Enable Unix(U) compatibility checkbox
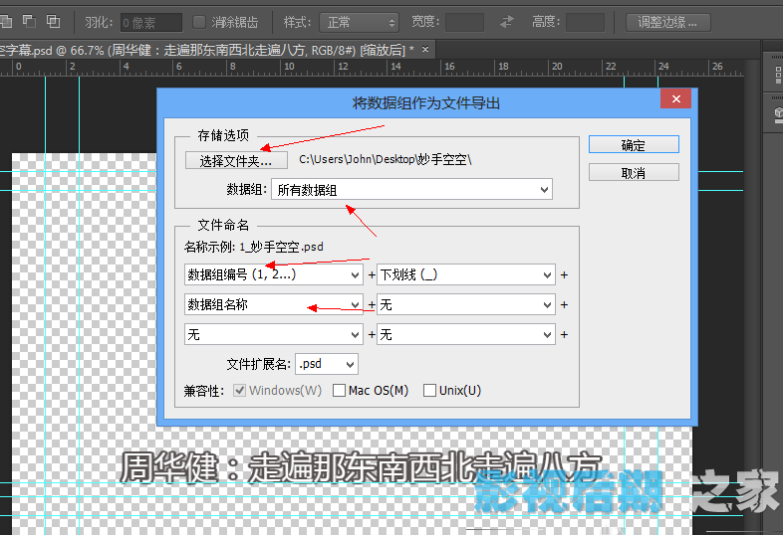 pyautogui.click(x=430, y=391)
